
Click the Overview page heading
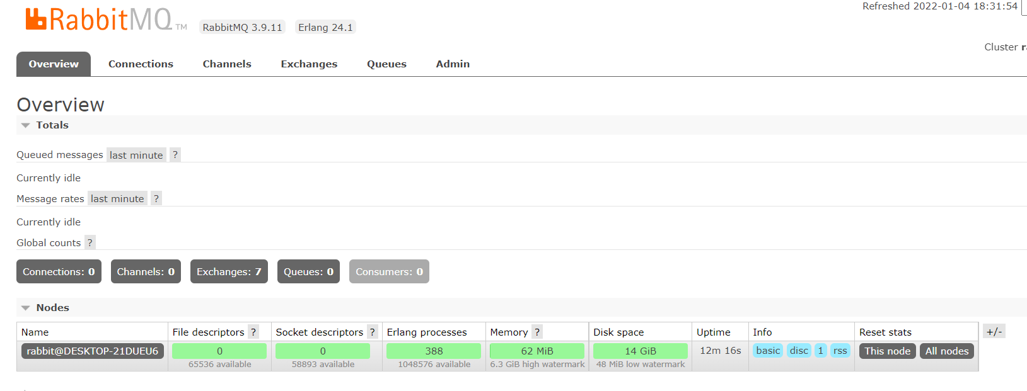coord(61,105)
